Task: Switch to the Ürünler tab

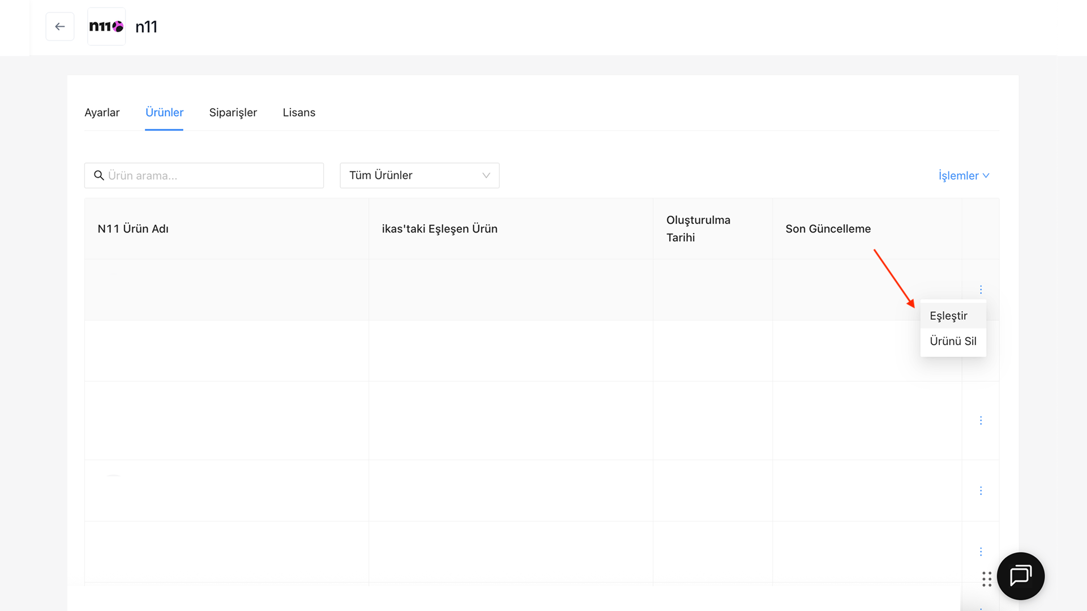Action: [x=164, y=113]
